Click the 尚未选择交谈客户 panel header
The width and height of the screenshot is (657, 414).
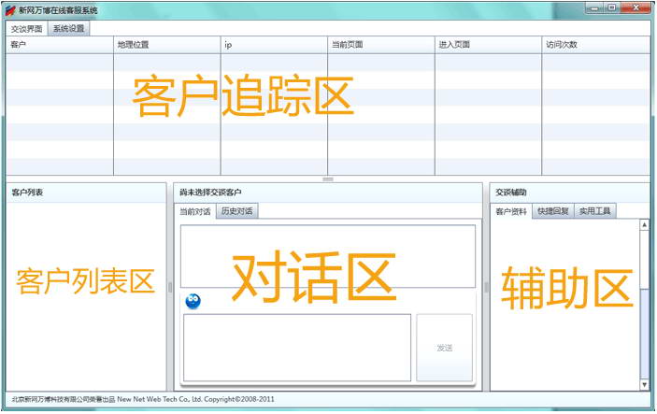point(328,193)
